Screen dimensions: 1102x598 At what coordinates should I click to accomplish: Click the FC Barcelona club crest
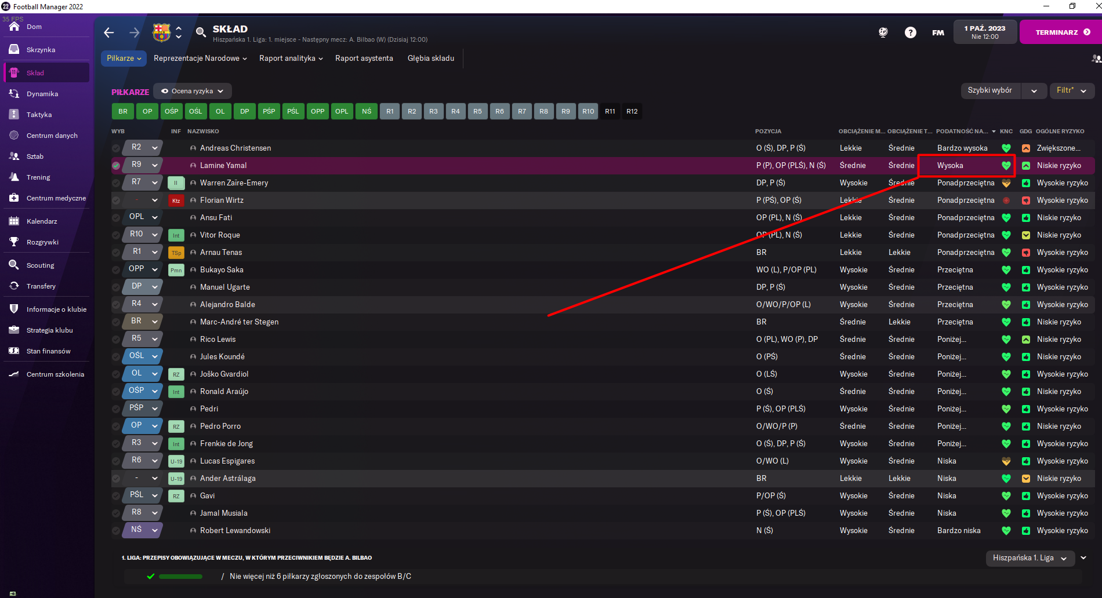click(x=161, y=32)
